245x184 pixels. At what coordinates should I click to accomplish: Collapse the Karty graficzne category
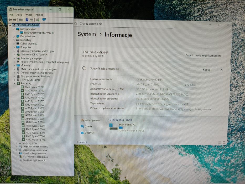coord(14,29)
